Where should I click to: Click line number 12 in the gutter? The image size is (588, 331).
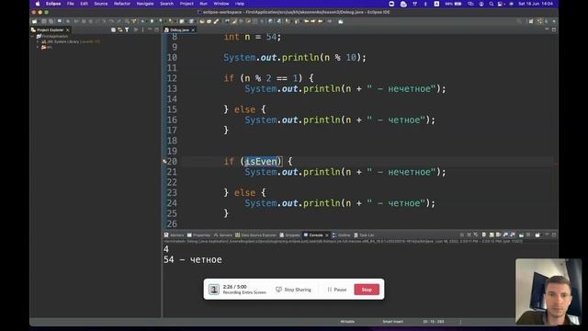click(172, 78)
